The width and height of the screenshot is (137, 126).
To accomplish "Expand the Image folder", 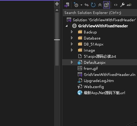I will pos(72,50).
